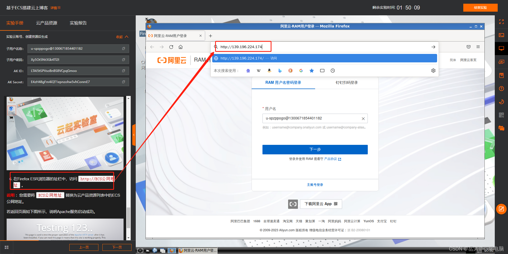Select the suggested URL http://139.196.224.174/

click(x=324, y=58)
